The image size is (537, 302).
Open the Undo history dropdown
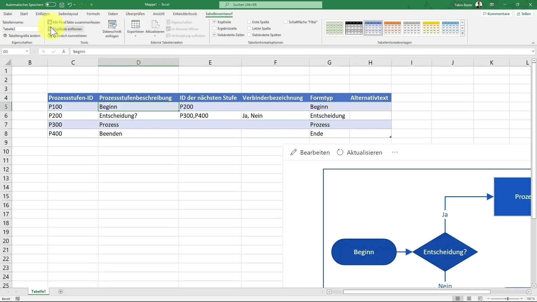click(75, 5)
